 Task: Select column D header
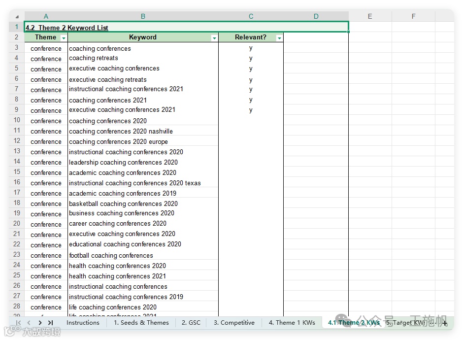click(316, 16)
